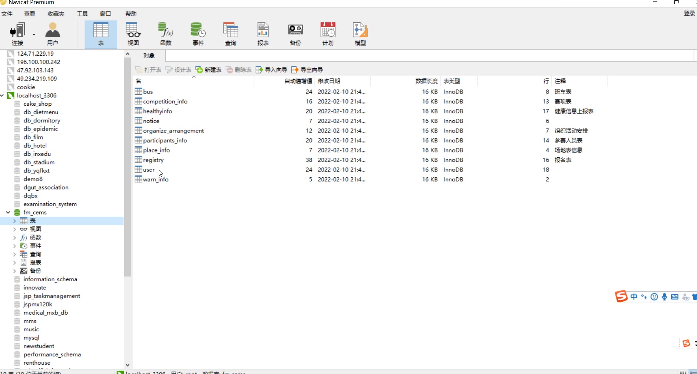Open the 工具 tools menu
This screenshot has width=697, height=374.
(82, 14)
